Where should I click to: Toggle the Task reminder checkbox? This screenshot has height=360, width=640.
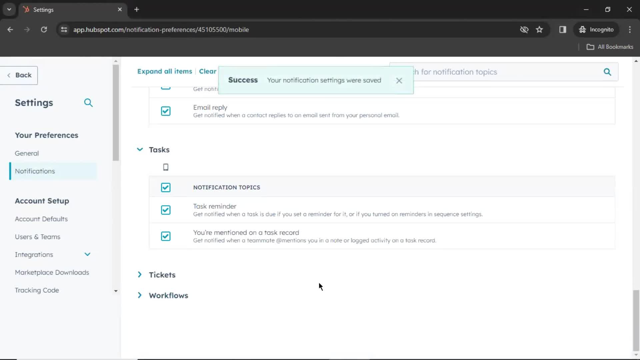(166, 210)
